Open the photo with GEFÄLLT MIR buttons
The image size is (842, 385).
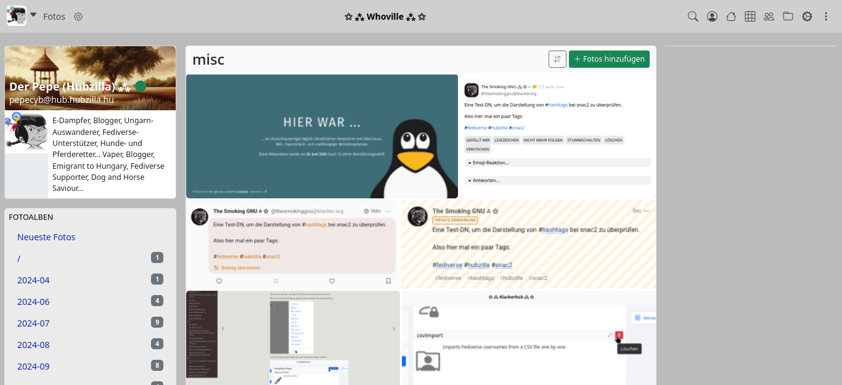[x=558, y=136]
